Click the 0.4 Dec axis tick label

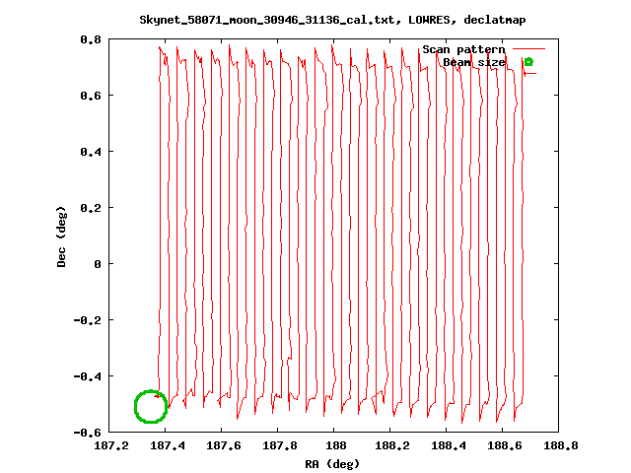91,152
